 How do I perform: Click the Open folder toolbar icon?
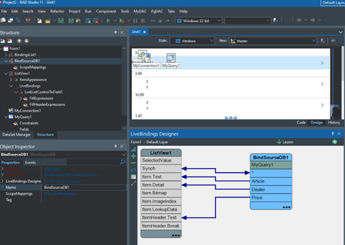tap(48, 21)
